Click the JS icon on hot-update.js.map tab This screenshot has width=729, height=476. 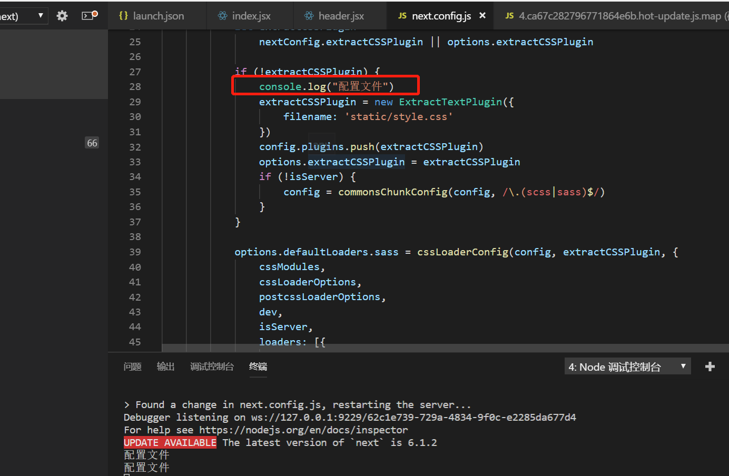[x=509, y=15]
